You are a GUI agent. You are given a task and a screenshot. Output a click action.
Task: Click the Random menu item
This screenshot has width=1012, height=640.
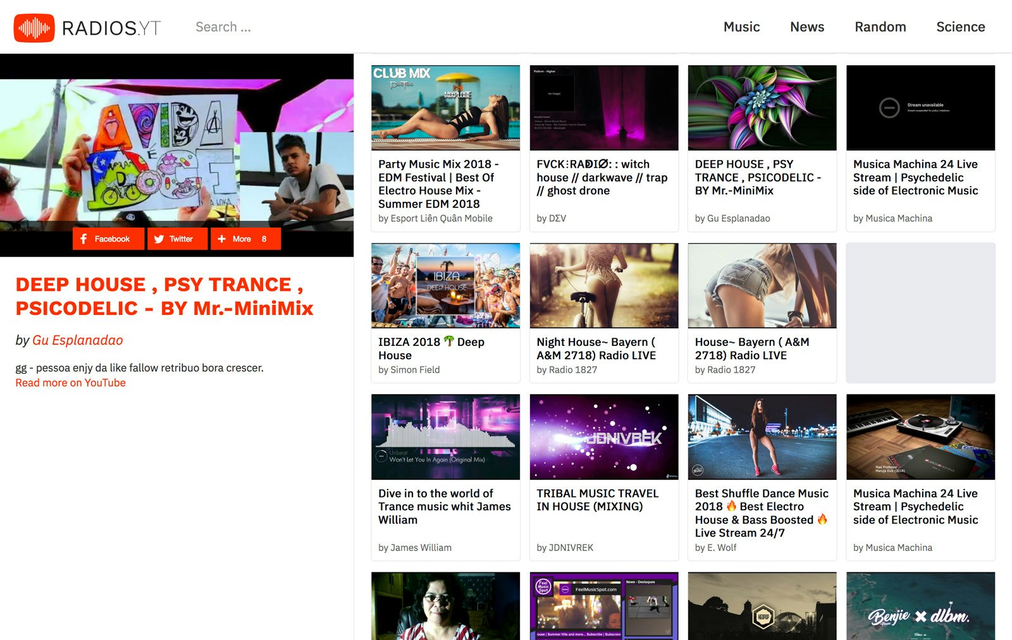click(x=880, y=27)
